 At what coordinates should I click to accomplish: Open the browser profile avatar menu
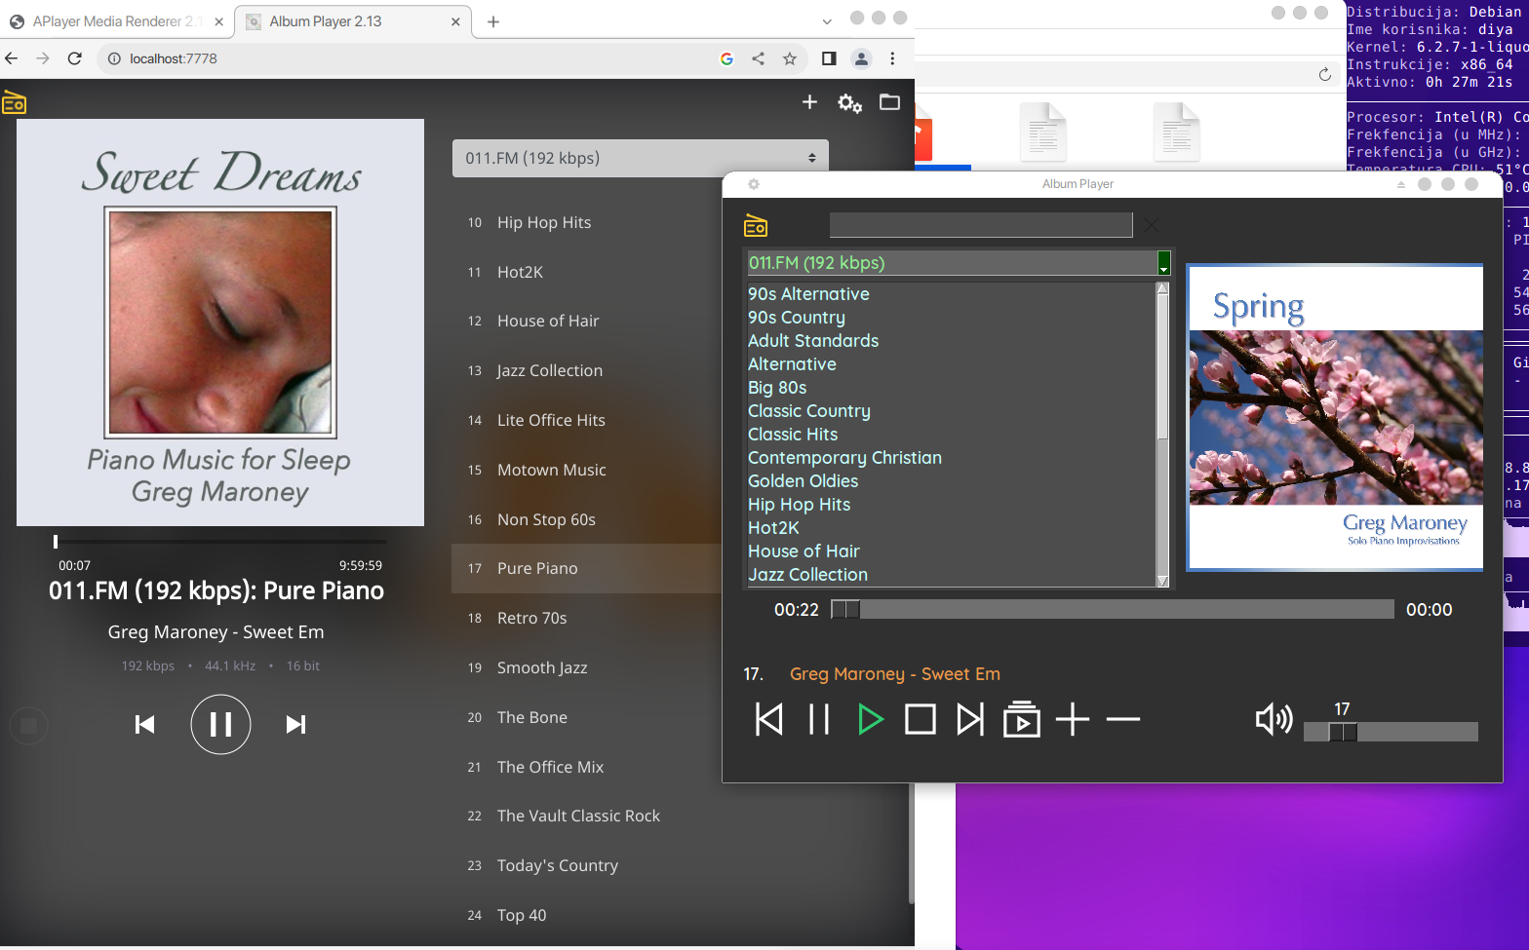click(861, 58)
